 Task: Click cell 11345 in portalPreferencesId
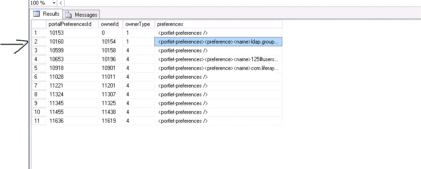(72, 103)
